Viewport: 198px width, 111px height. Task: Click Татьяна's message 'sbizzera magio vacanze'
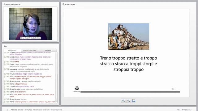pos(29,74)
